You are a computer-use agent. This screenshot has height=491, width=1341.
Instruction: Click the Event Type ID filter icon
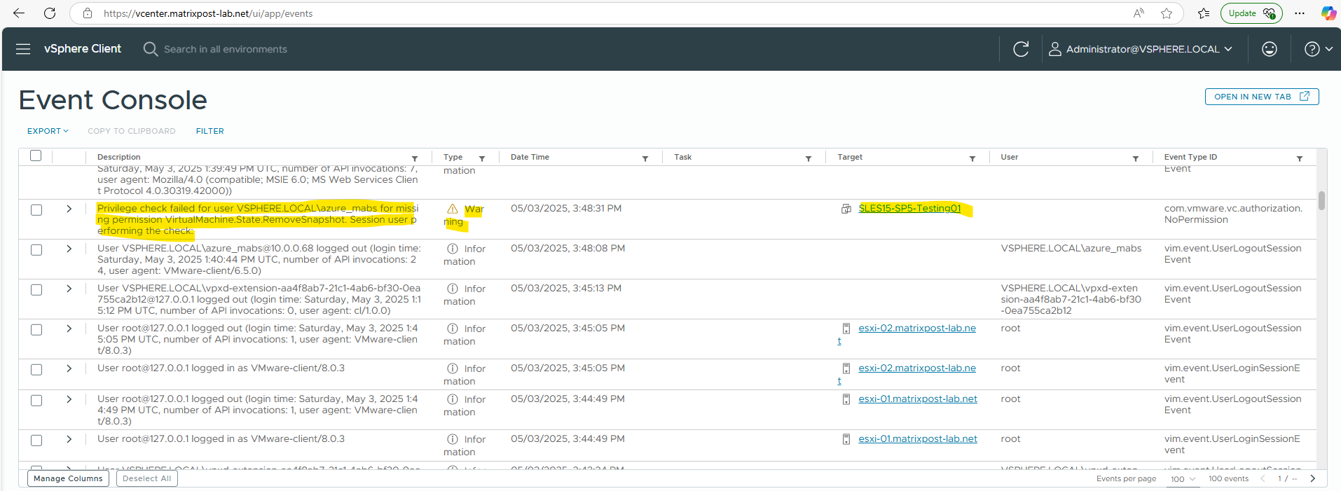[x=1300, y=158]
